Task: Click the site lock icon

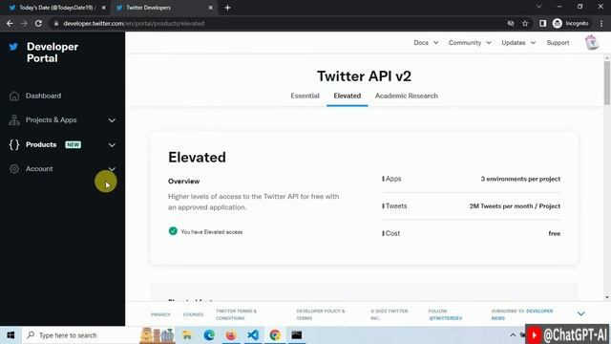Action: (x=56, y=23)
